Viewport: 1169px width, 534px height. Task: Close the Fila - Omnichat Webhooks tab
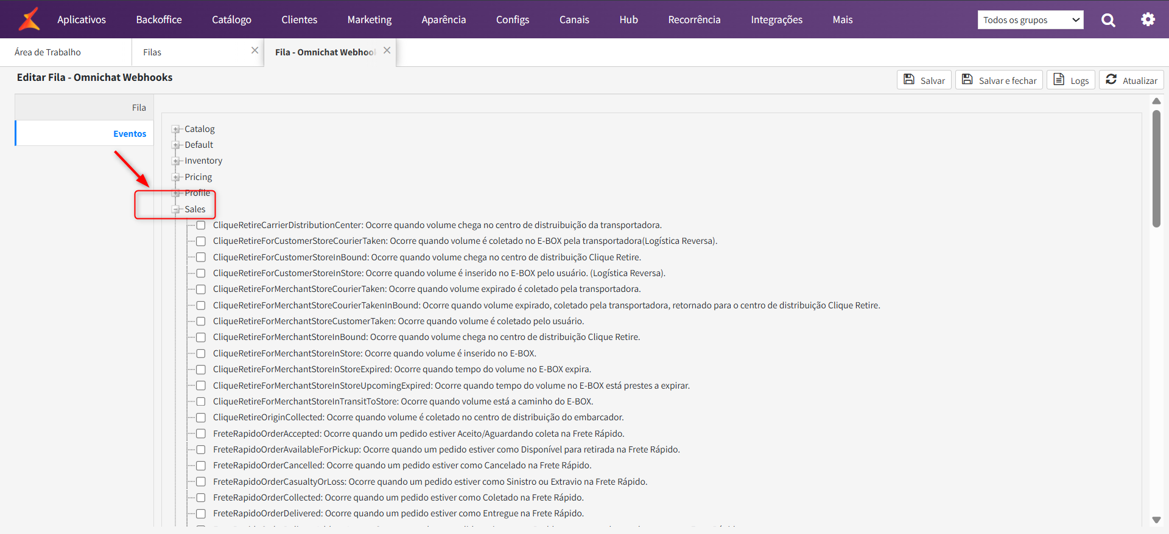click(x=387, y=51)
